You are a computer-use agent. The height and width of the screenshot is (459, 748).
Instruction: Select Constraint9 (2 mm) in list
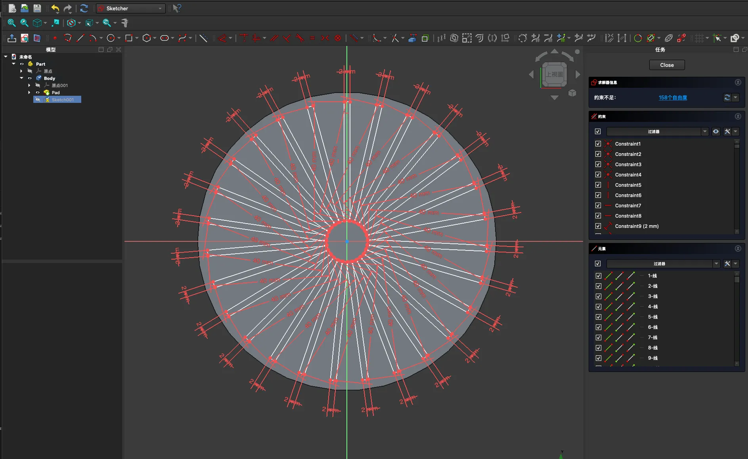coord(636,226)
